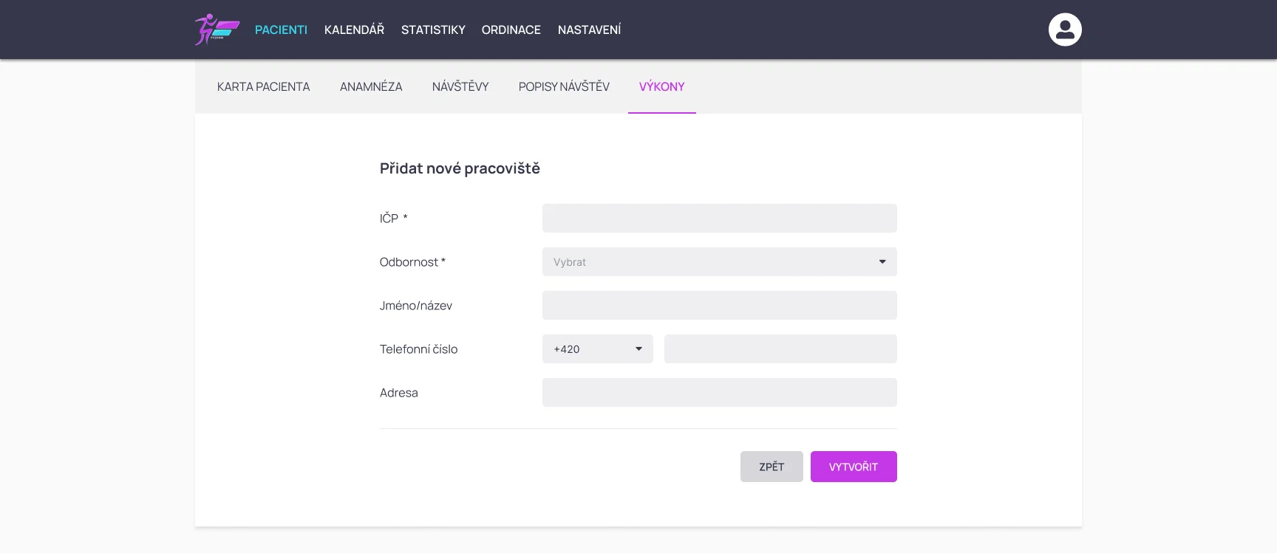1277x553 pixels.
Task: Open the user profile avatar menu
Action: coord(1064,30)
